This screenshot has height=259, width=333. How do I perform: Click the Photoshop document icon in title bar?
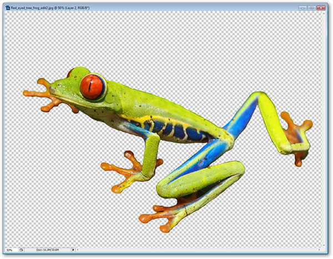(x=8, y=8)
